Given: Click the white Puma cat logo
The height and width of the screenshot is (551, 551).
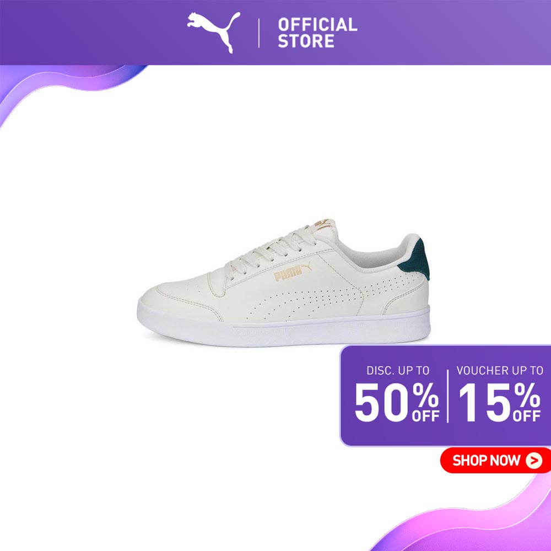Looking at the screenshot, I should coord(214,33).
